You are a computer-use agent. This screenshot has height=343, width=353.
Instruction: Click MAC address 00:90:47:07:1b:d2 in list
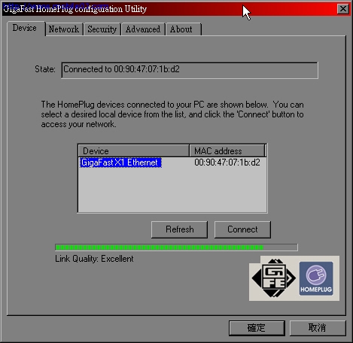227,162
